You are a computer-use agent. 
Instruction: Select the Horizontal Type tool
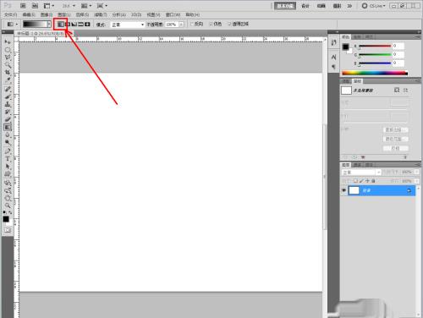(8, 159)
